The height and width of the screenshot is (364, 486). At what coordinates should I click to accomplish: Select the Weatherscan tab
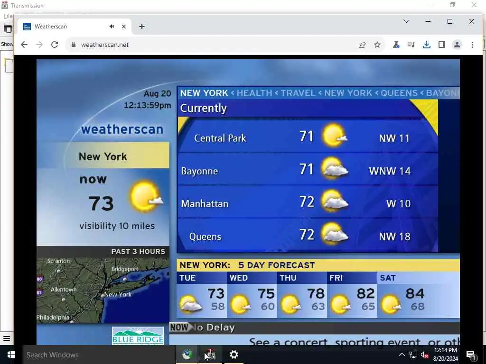(75, 27)
